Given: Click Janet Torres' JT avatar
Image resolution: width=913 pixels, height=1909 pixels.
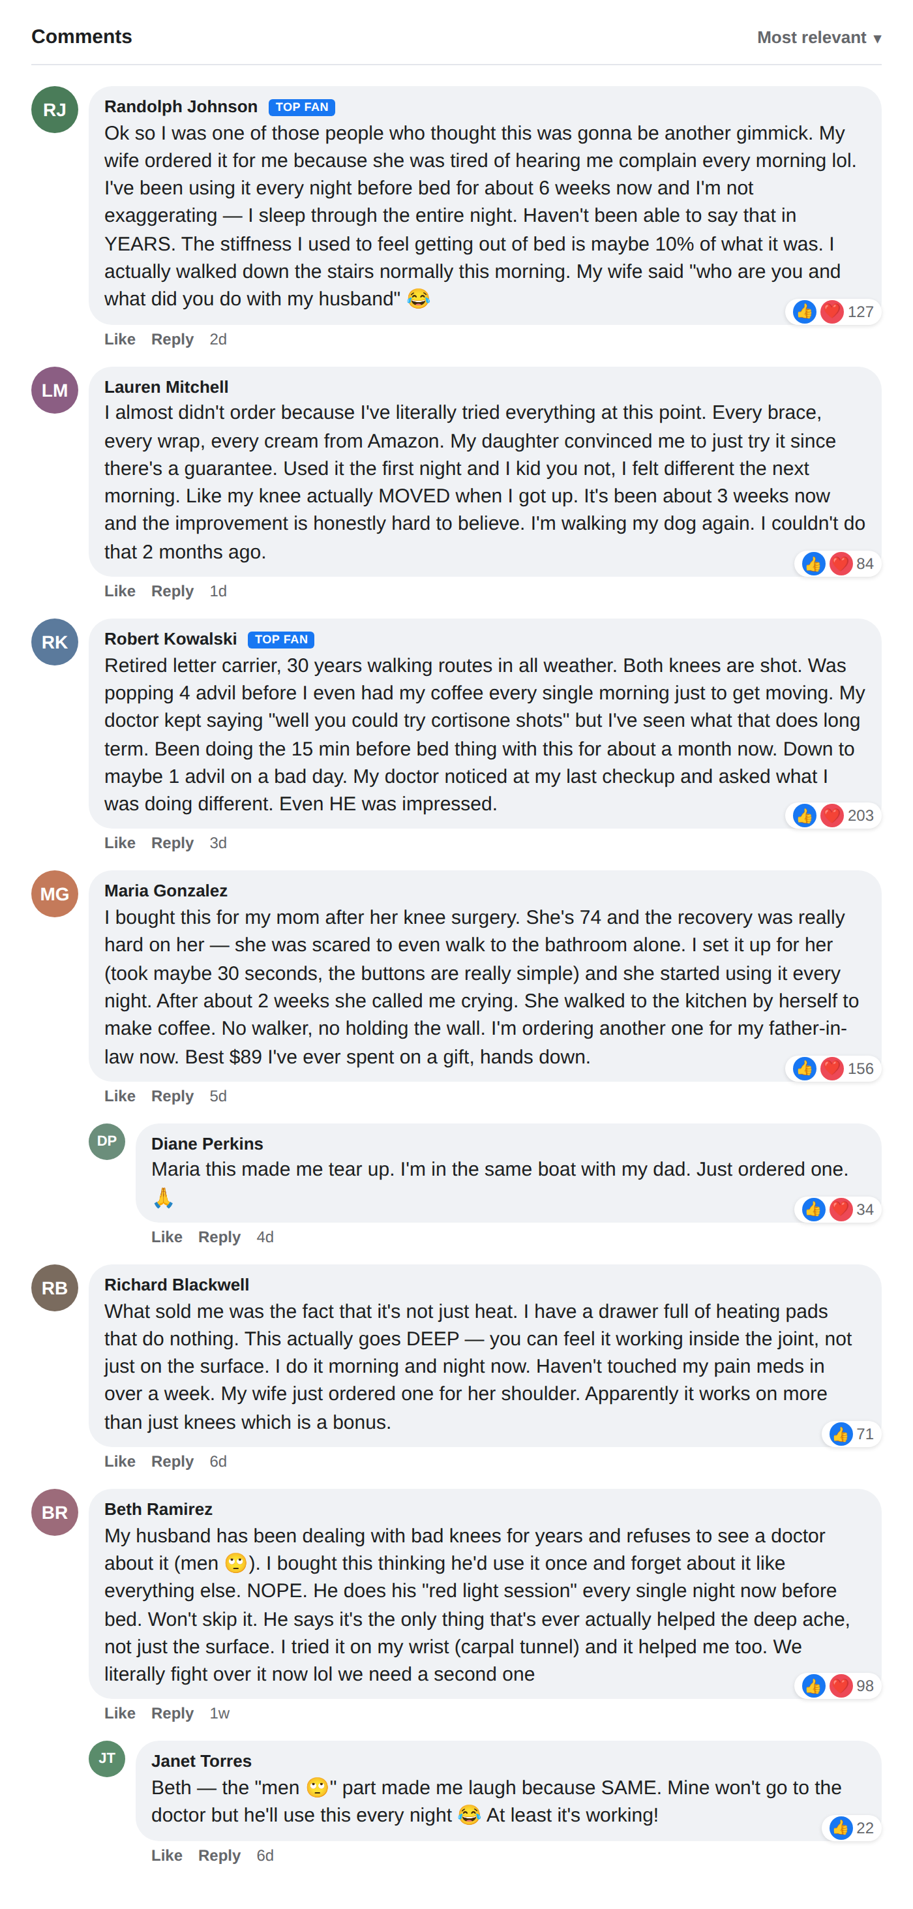Looking at the screenshot, I should click(107, 1758).
